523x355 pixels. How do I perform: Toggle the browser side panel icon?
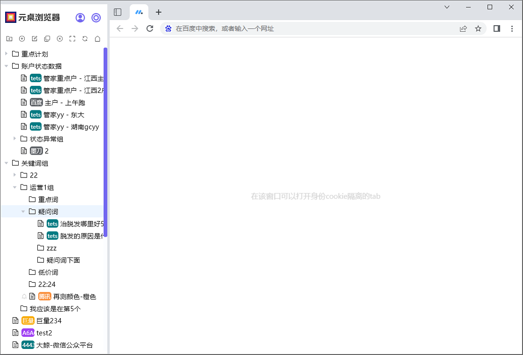[x=497, y=28]
